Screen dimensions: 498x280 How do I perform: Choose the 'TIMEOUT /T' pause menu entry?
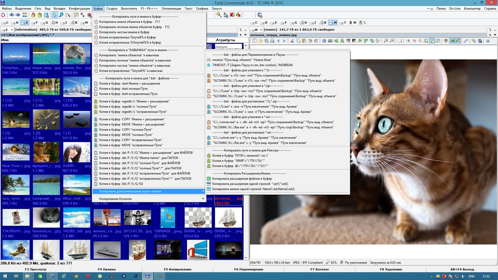point(278,65)
